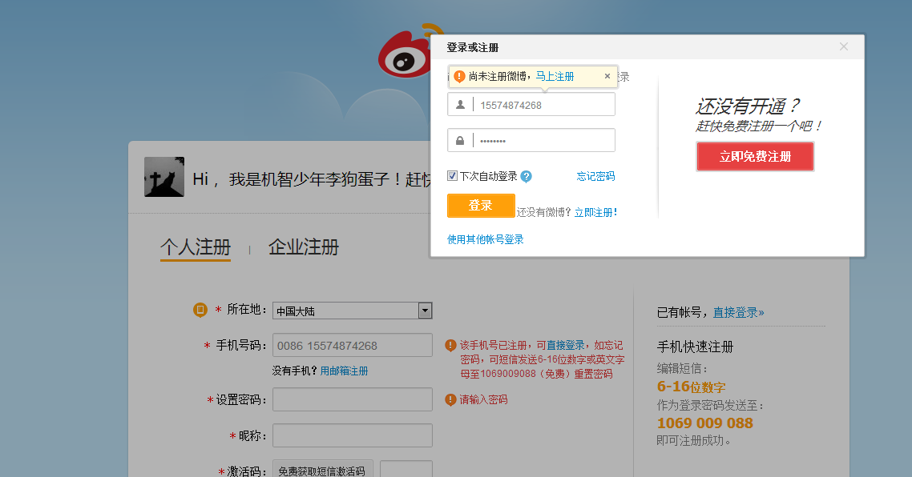Viewport: 912px width, 477px height.
Task: Focus the login password field
Action: pyautogui.click(x=531, y=141)
